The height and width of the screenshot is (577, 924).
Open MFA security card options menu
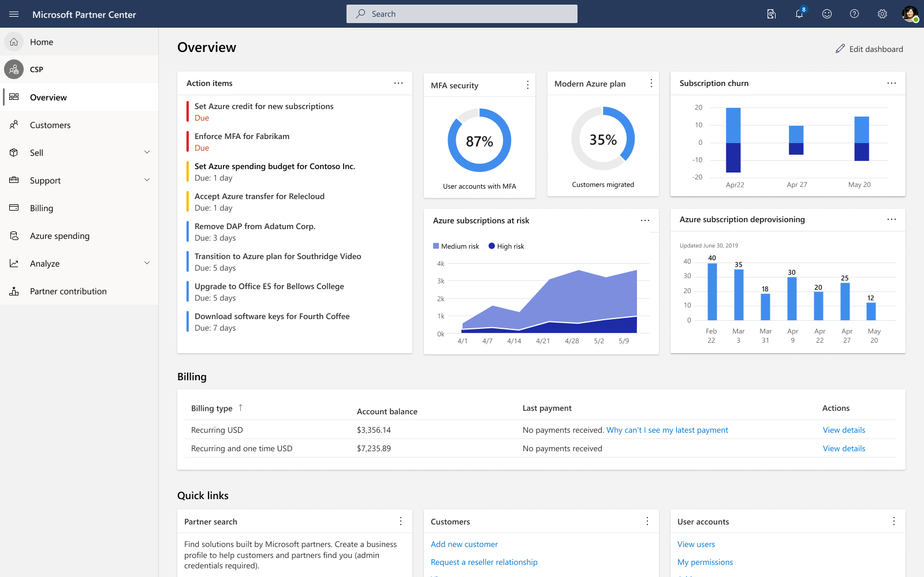[527, 85]
